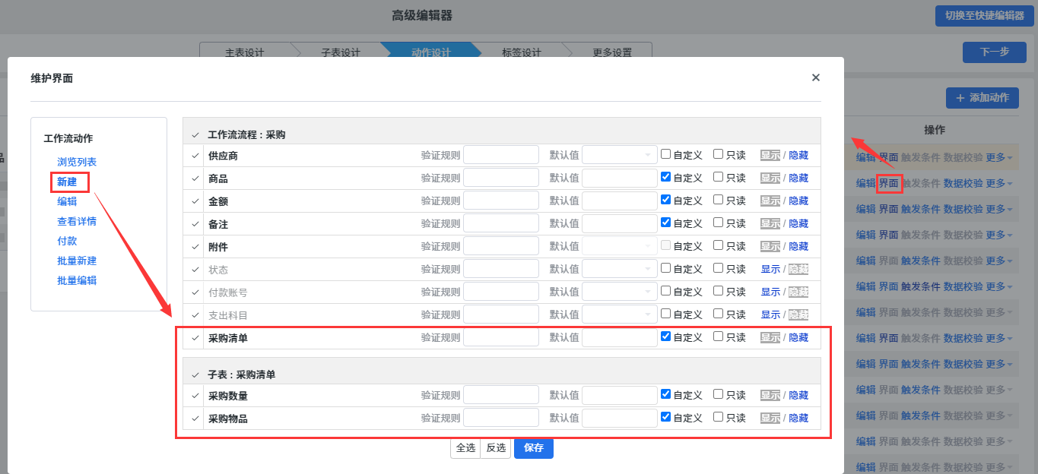Click the checkmark icon for 付款账号 row
Viewport: 1038px width, 474px height.
(195, 292)
